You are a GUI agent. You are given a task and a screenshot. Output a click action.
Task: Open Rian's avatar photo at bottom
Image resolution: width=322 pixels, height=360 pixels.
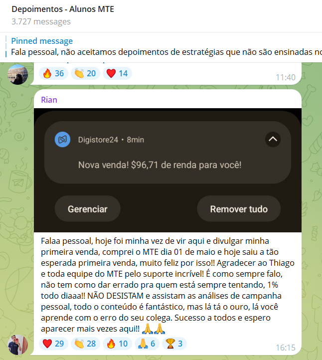(x=17, y=345)
